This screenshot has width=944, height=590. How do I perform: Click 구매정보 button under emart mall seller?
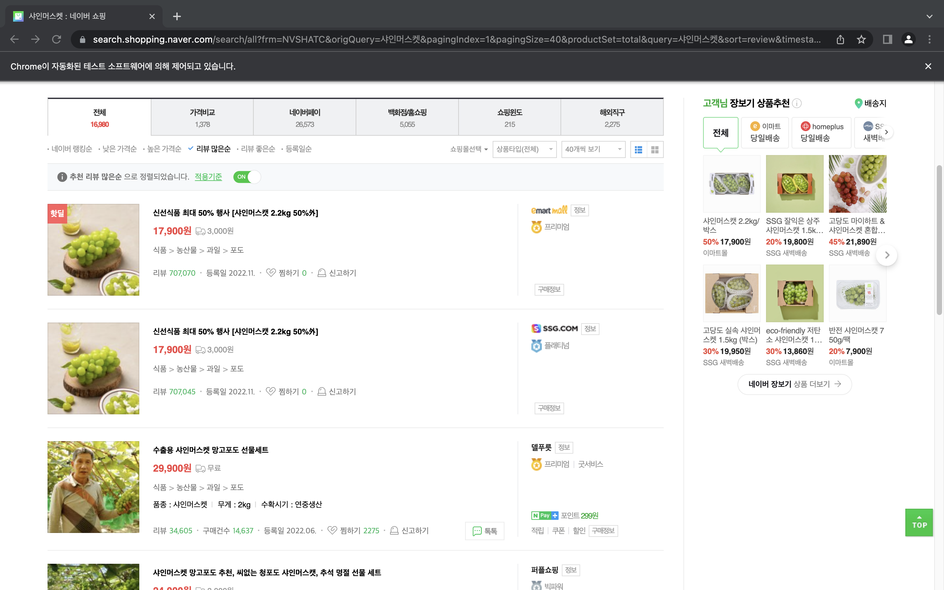tap(549, 289)
